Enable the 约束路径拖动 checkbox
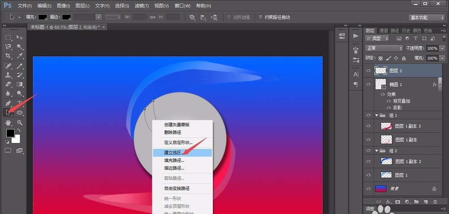This screenshot has width=449, height=214. pos(261,17)
